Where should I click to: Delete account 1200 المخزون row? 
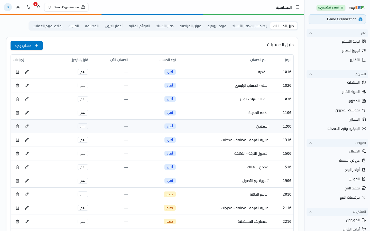pos(17,126)
